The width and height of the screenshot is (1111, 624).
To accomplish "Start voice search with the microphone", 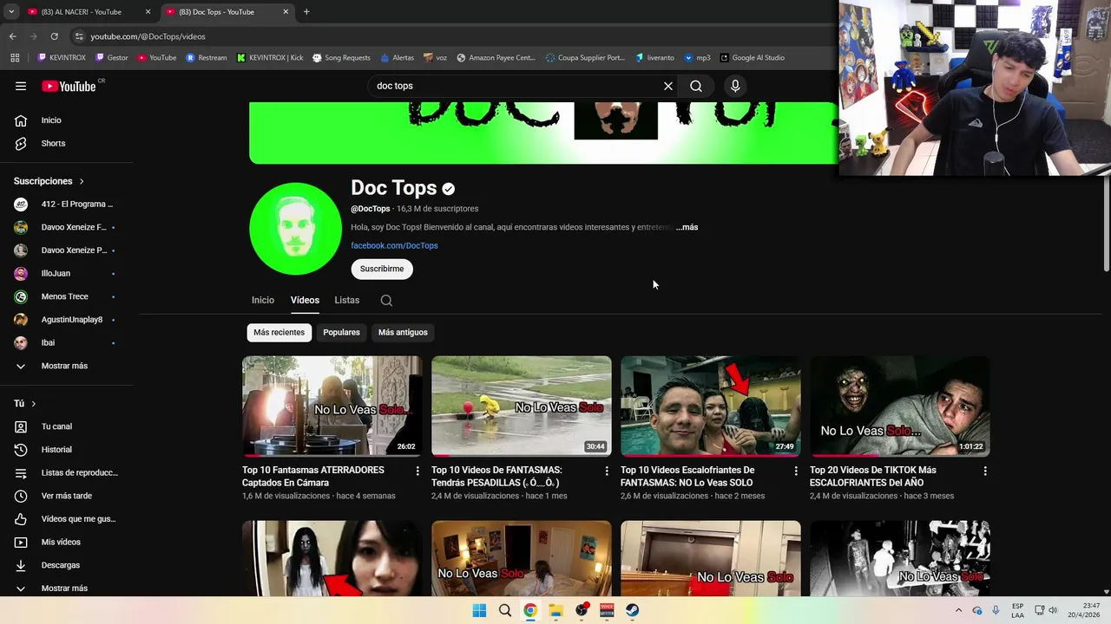I will click(x=735, y=86).
